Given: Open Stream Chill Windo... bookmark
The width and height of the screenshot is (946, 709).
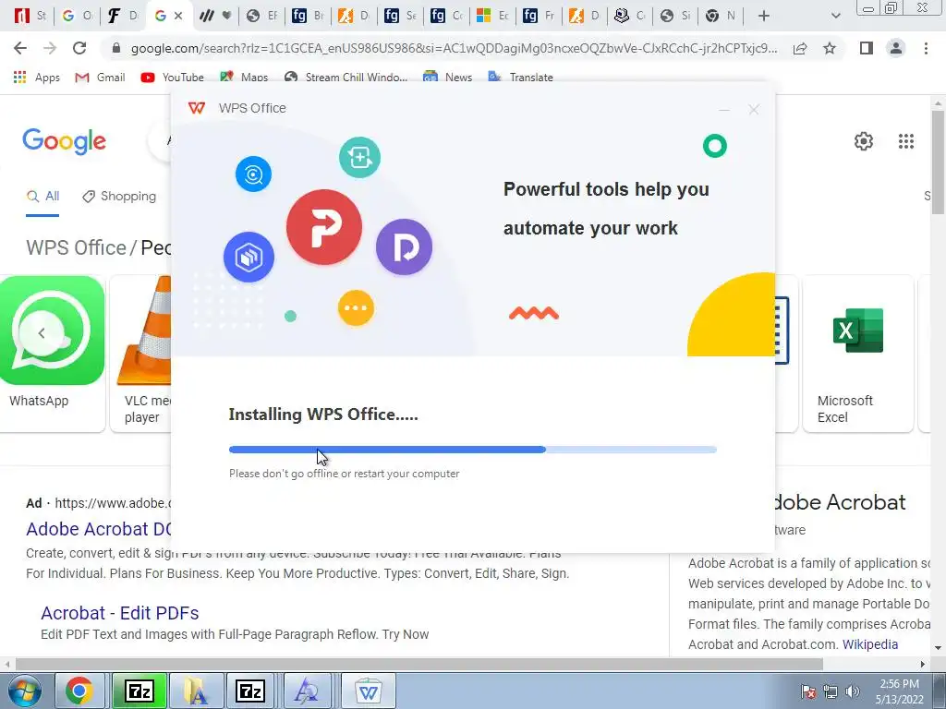Looking at the screenshot, I should tap(346, 78).
